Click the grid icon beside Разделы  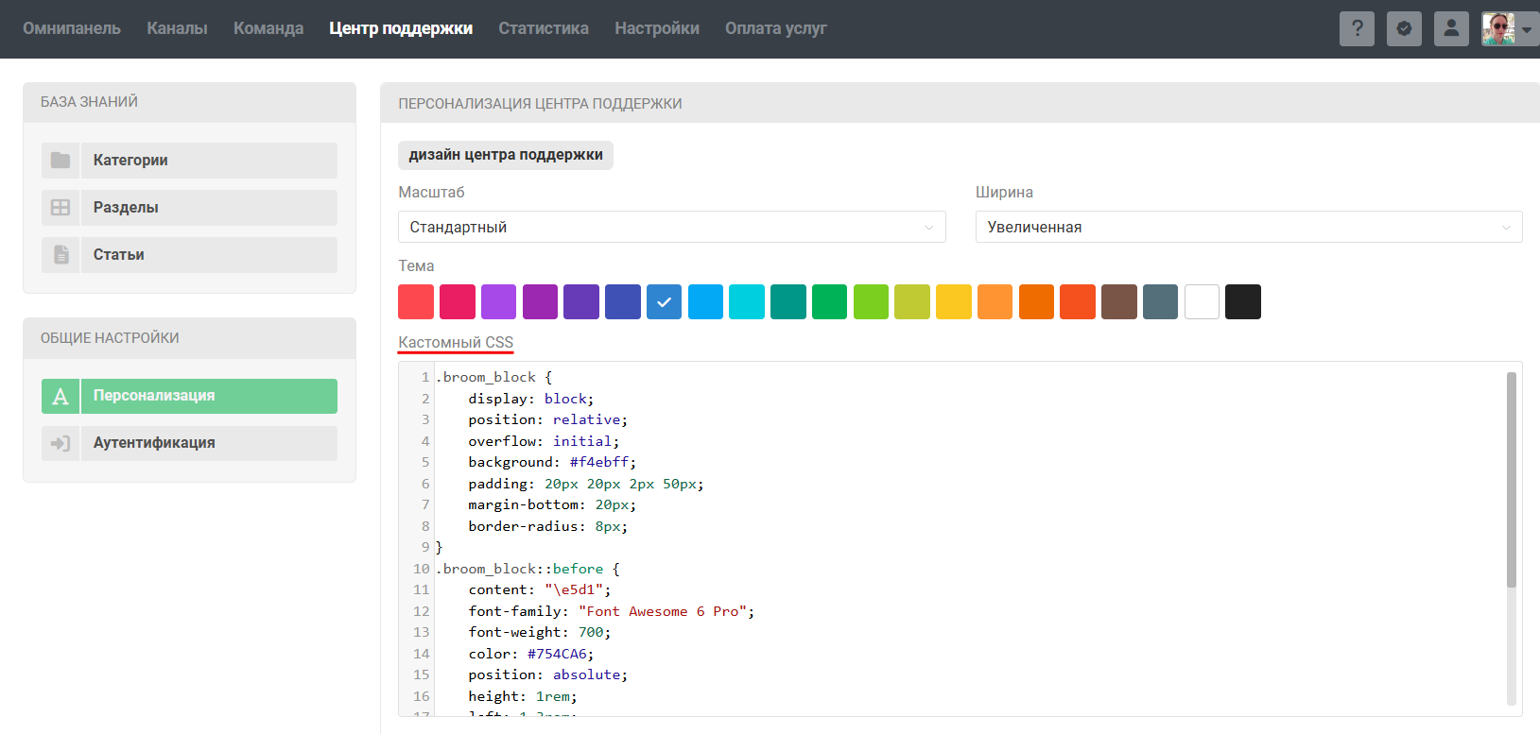pos(61,208)
